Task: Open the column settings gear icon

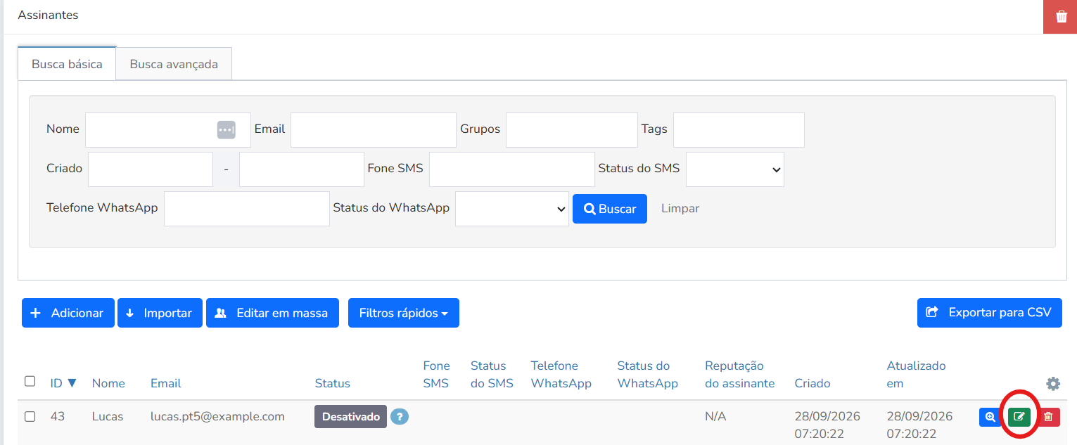Action: pyautogui.click(x=1052, y=384)
